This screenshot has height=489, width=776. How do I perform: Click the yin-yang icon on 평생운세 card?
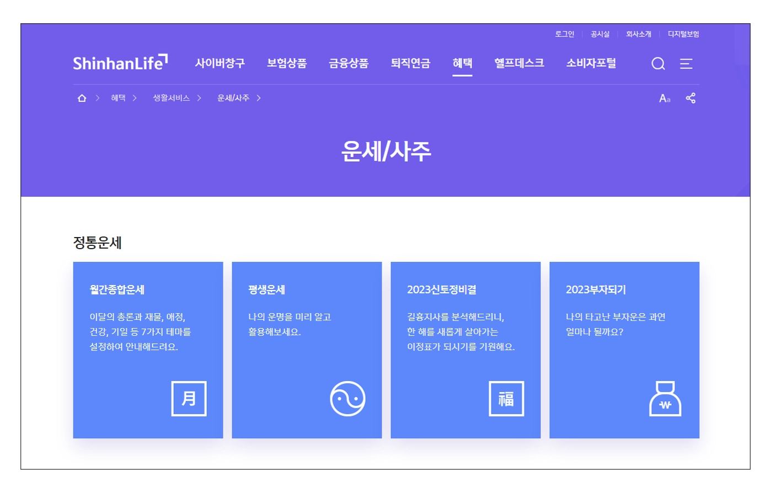347,398
